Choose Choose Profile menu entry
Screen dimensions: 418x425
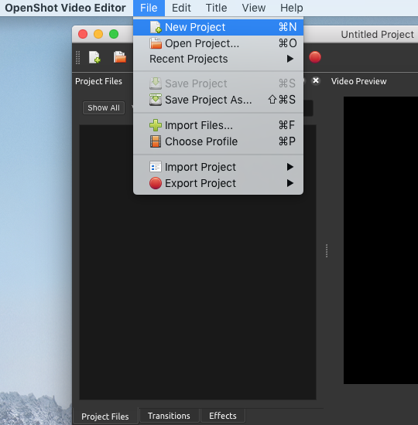coord(218,141)
